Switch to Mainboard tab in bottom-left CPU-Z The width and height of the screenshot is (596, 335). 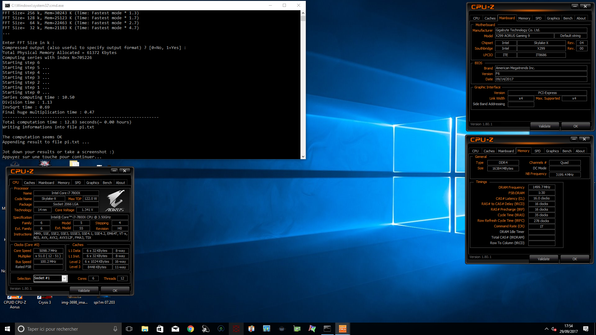point(46,183)
